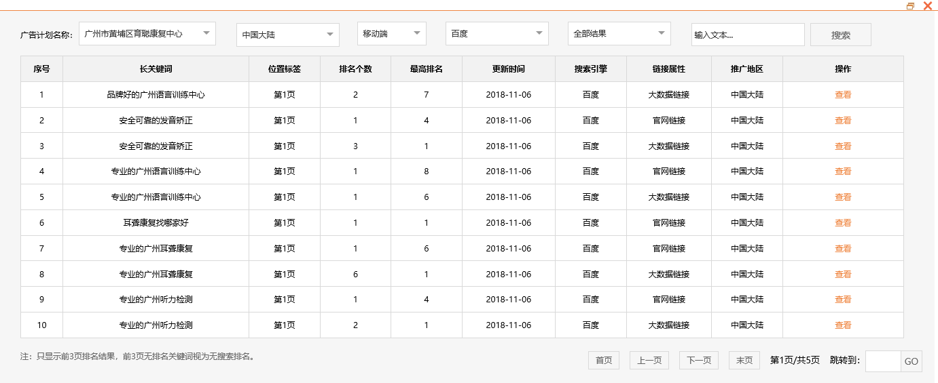Viewport: 938px width, 383px height.
Task: Open 查看 for row 3 安全可靠的发音矫正
Action: [843, 146]
